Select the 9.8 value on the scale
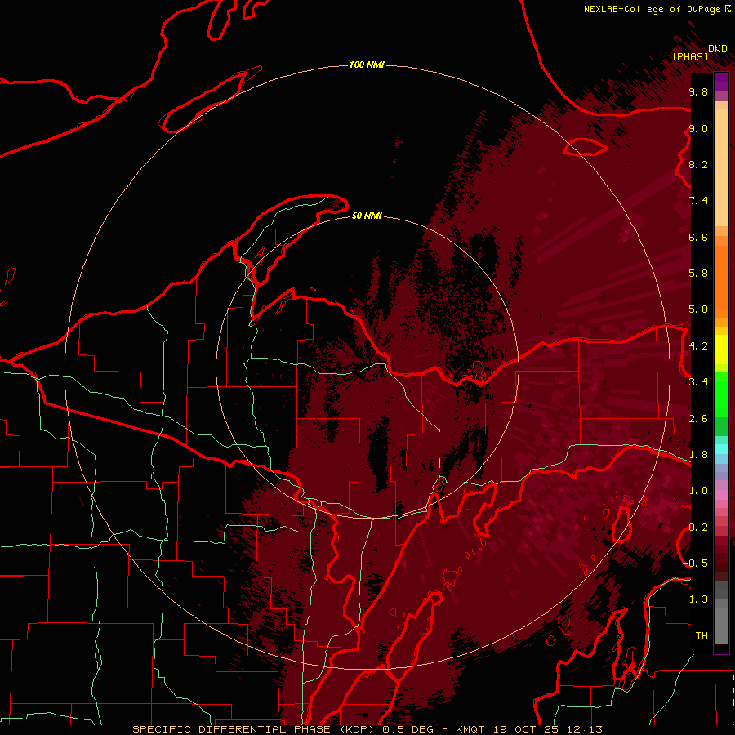Screen dimensions: 735x735 (698, 91)
